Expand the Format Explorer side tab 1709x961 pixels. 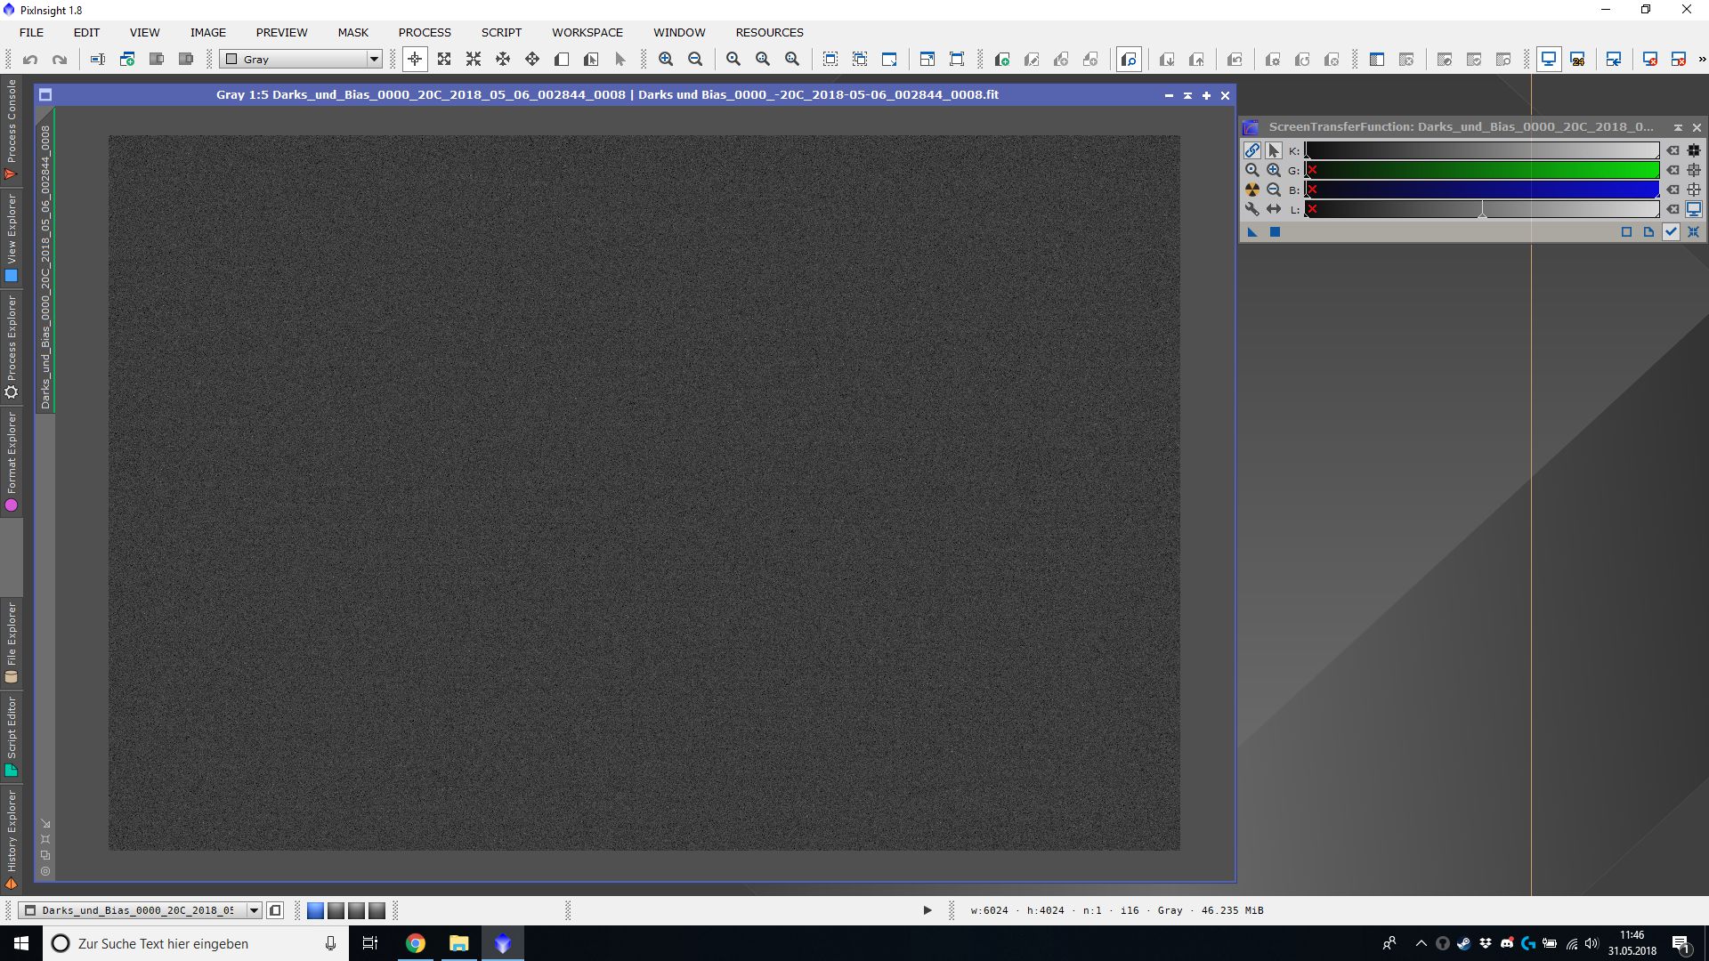[x=12, y=462]
